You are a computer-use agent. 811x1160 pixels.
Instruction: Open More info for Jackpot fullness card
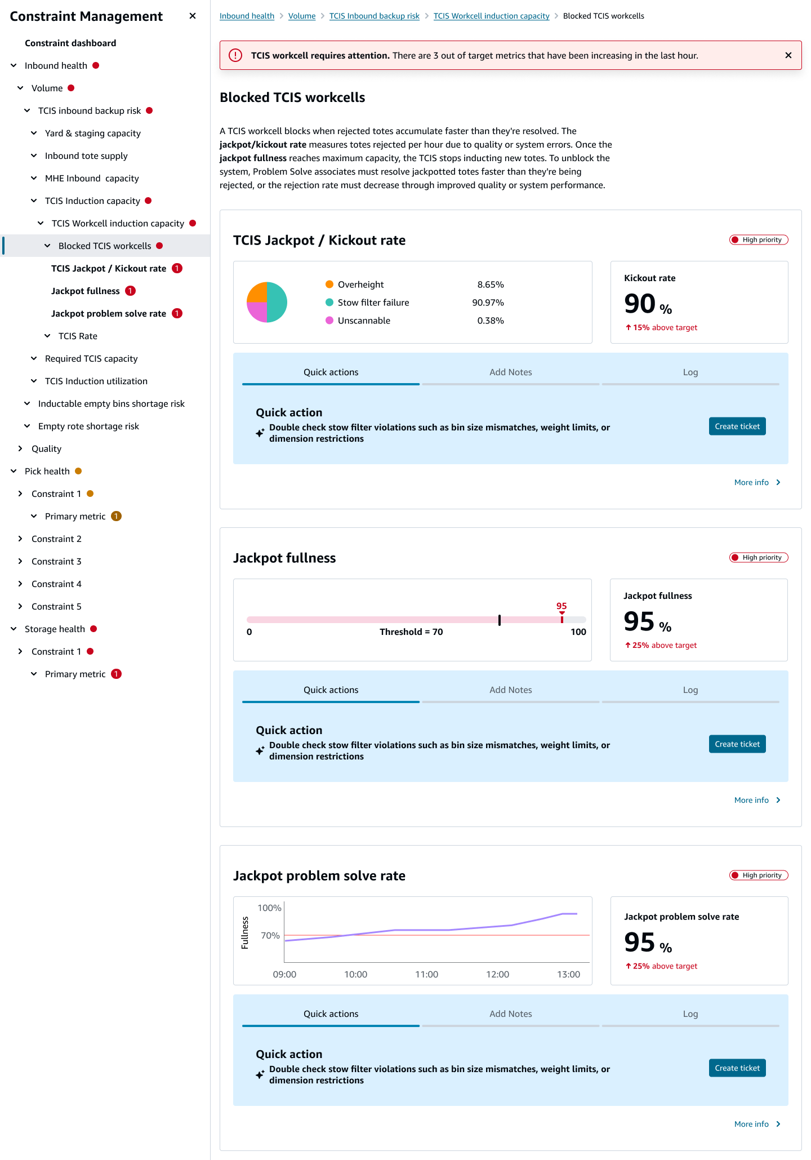[x=757, y=800]
